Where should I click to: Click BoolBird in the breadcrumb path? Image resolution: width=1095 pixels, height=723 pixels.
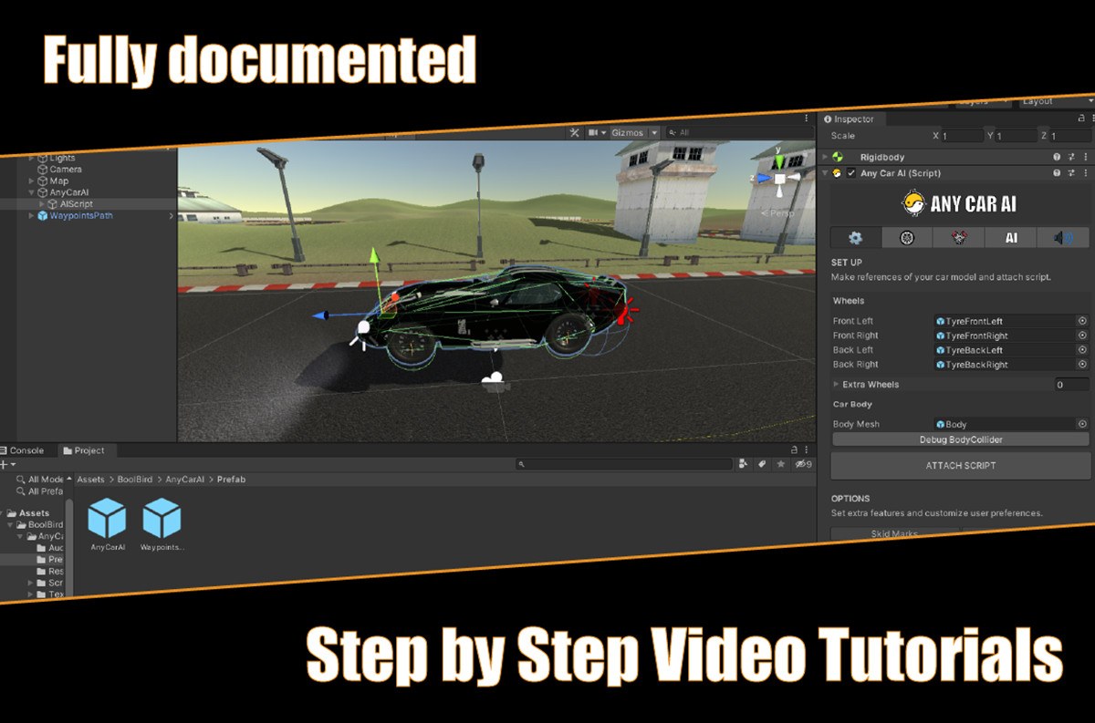pyautogui.click(x=134, y=480)
